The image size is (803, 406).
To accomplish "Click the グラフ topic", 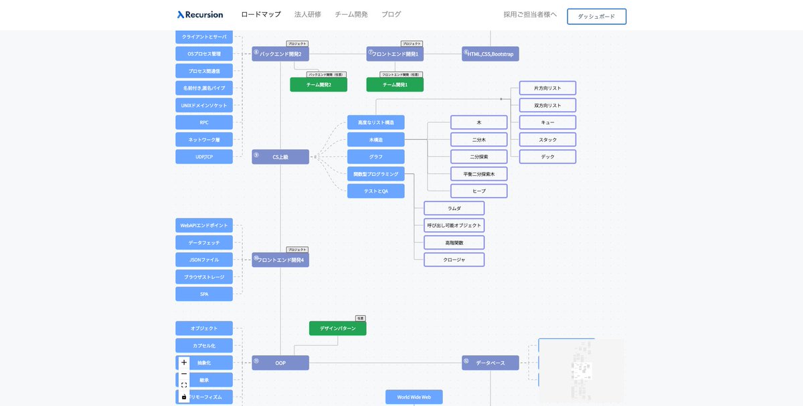I will (x=376, y=157).
